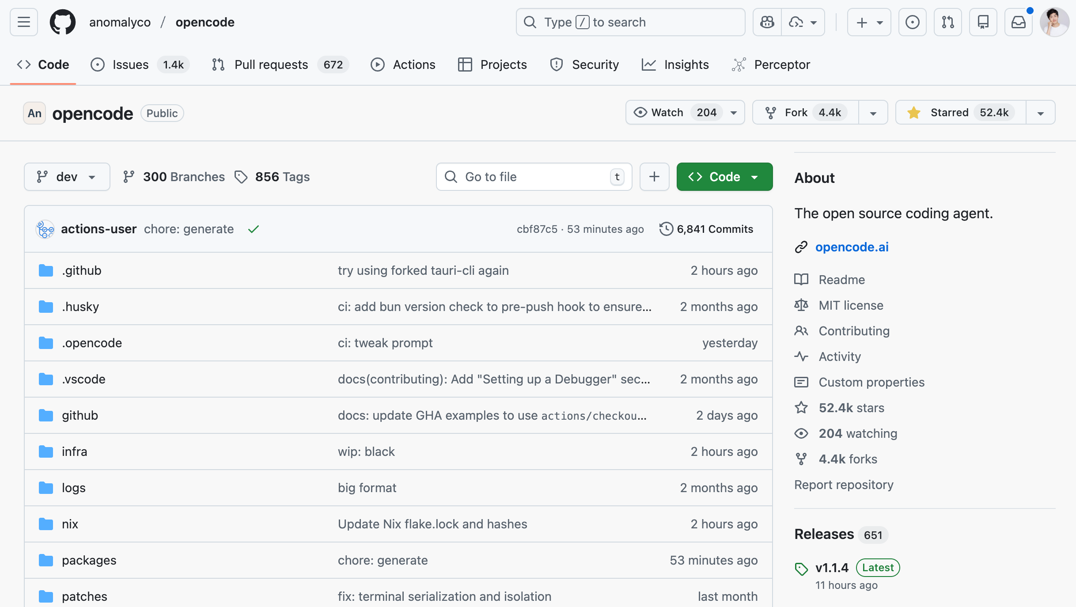Click the green commit status checkmark
Viewport: 1076px width, 607px height.
pyautogui.click(x=253, y=229)
